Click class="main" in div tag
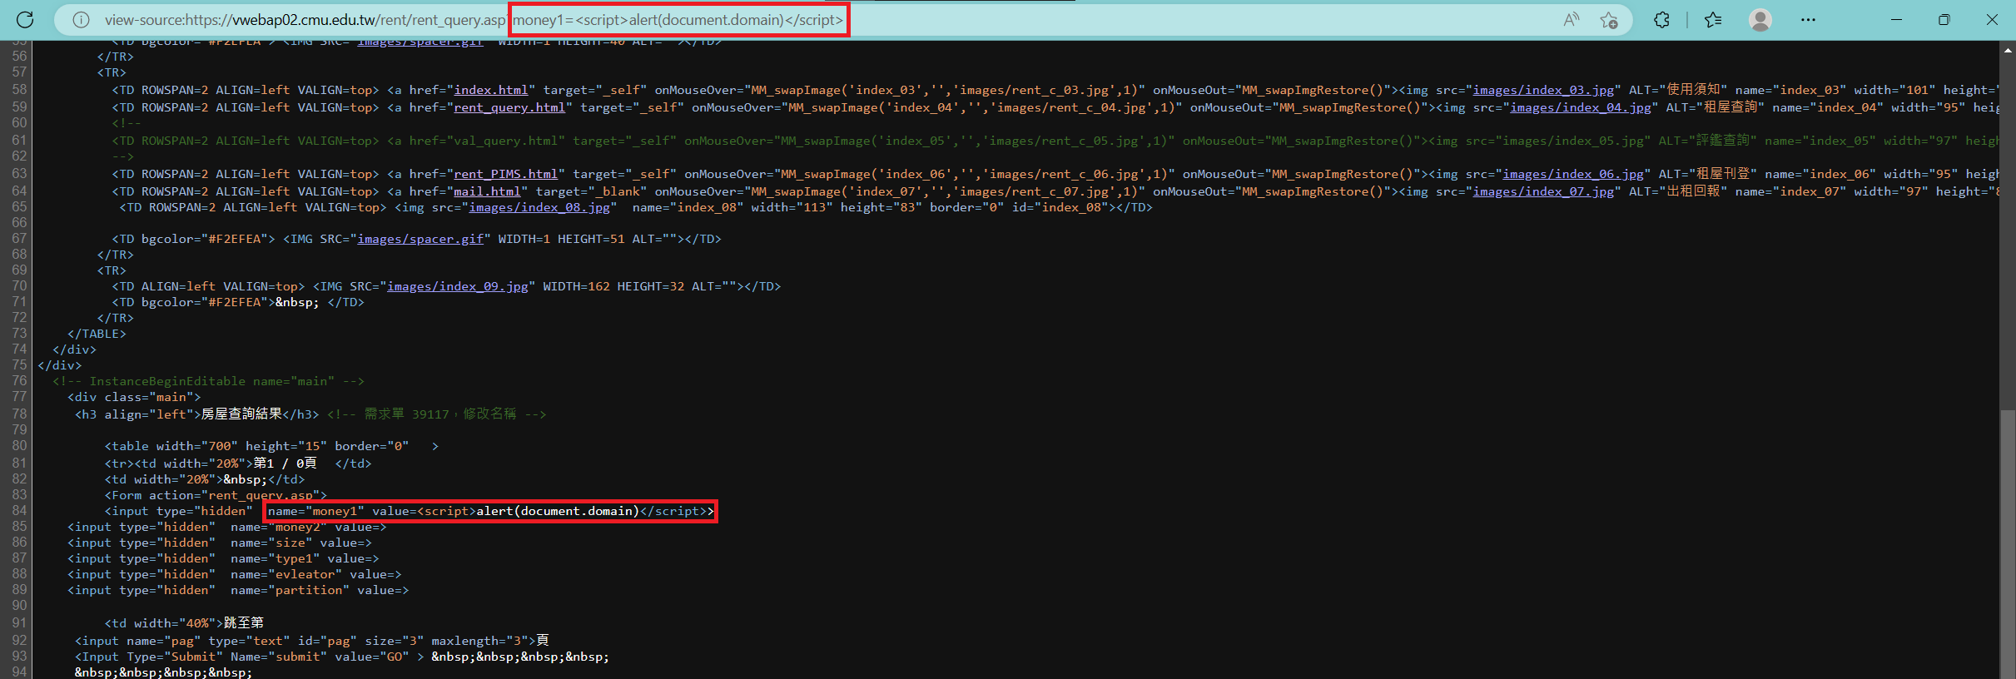 (149, 397)
